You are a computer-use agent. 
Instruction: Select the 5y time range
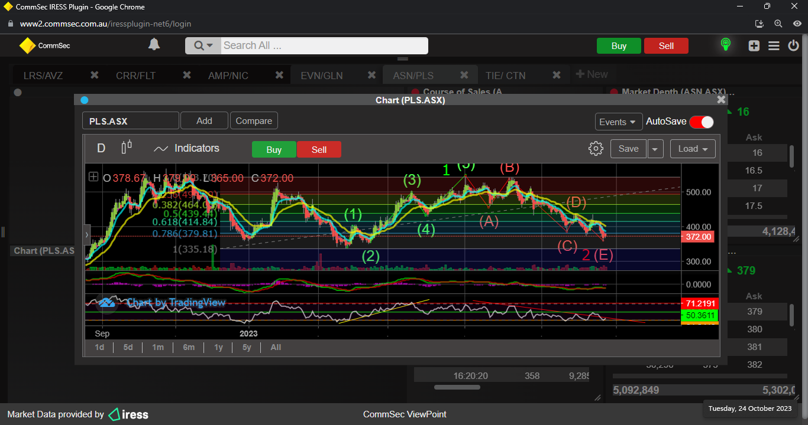(x=247, y=347)
